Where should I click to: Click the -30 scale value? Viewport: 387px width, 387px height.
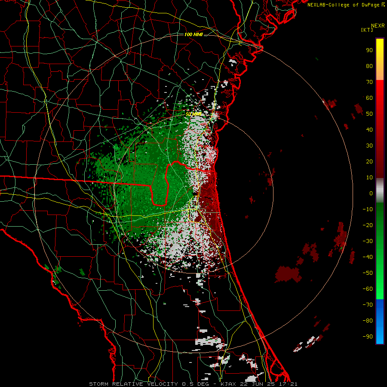point(368,241)
